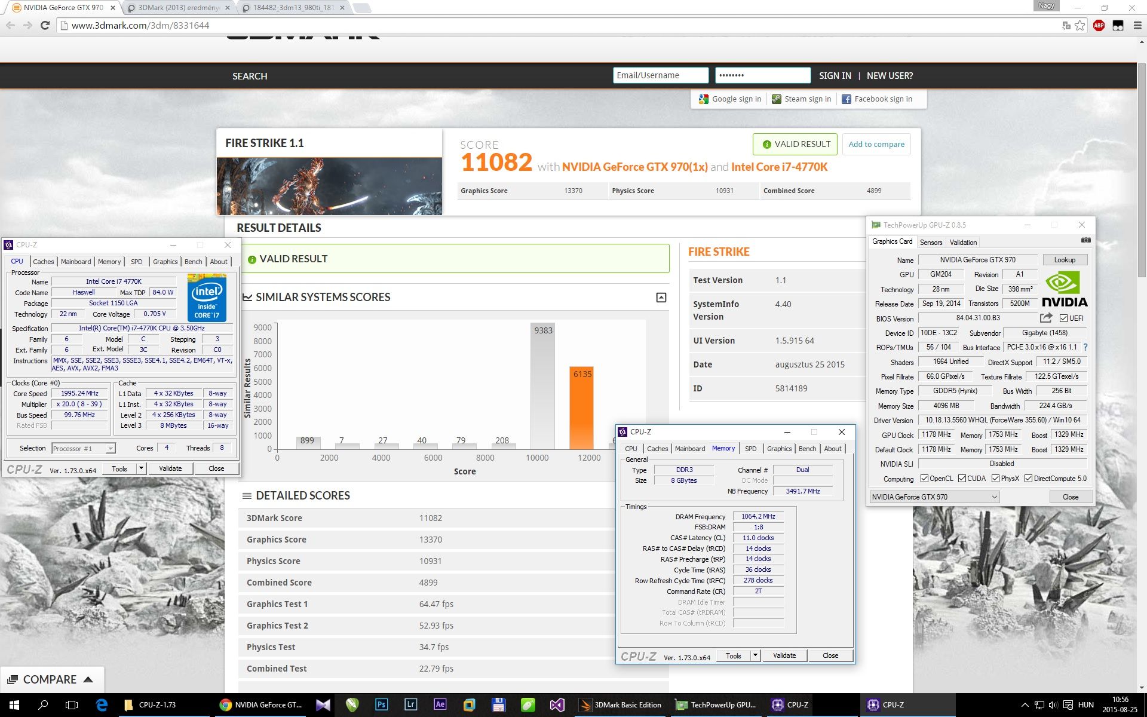The width and height of the screenshot is (1147, 717).
Task: Collapse the similar systems scores chart icon
Action: 661,298
